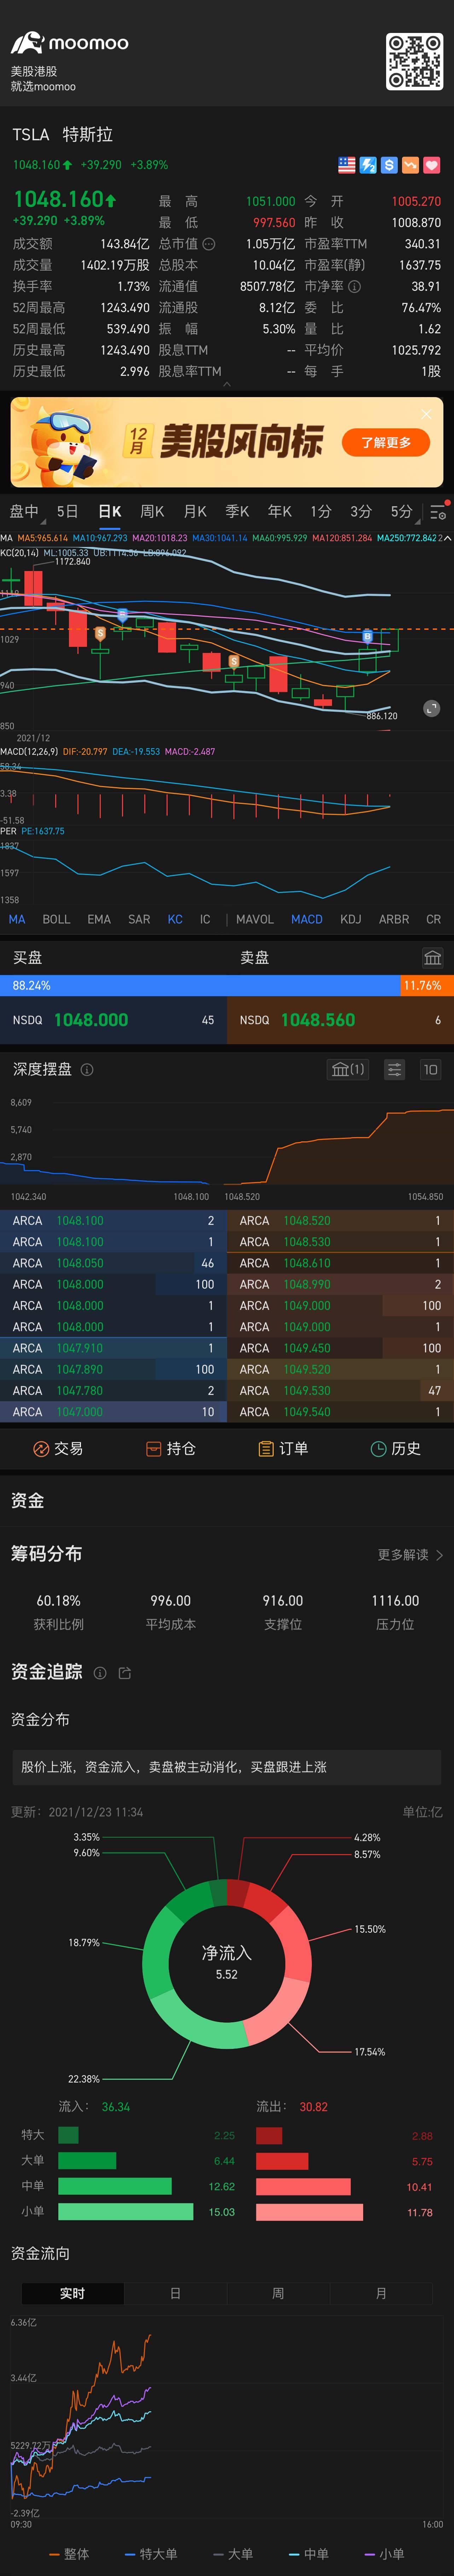Toggle the KDJ sub-indicator

pyautogui.click(x=350, y=919)
